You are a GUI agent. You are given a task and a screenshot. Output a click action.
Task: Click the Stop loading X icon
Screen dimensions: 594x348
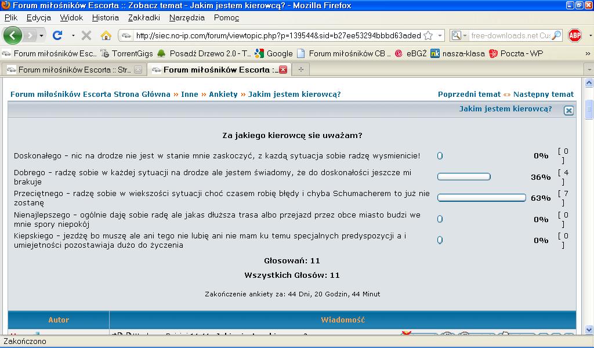pos(86,35)
